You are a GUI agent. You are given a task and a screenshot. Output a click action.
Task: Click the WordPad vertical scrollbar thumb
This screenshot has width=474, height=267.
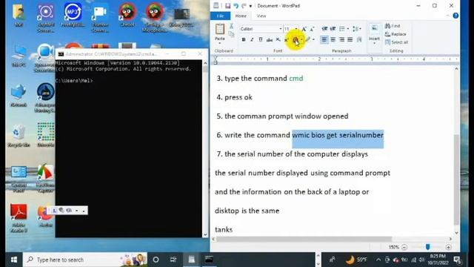click(456, 179)
